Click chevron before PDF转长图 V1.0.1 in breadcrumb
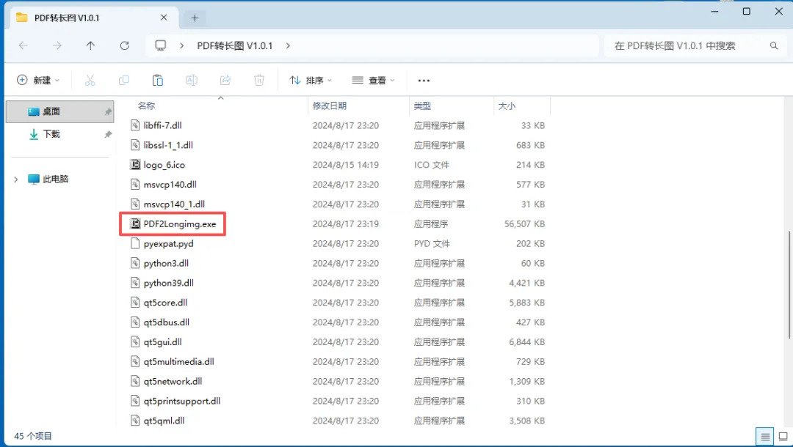The image size is (793, 447). (181, 45)
